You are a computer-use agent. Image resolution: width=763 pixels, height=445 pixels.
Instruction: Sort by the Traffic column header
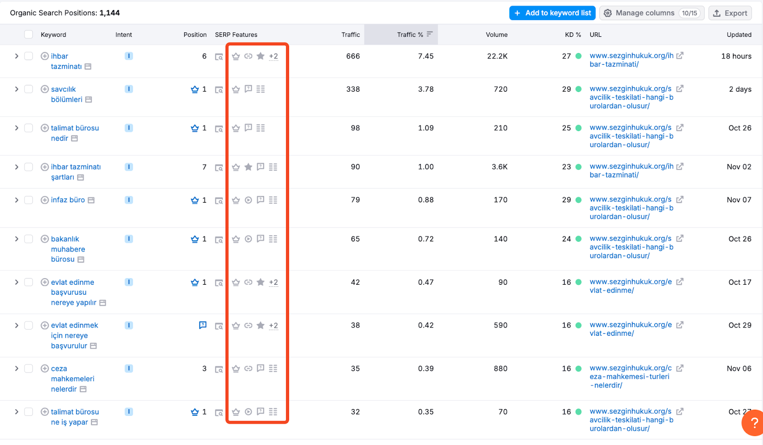pyautogui.click(x=351, y=35)
